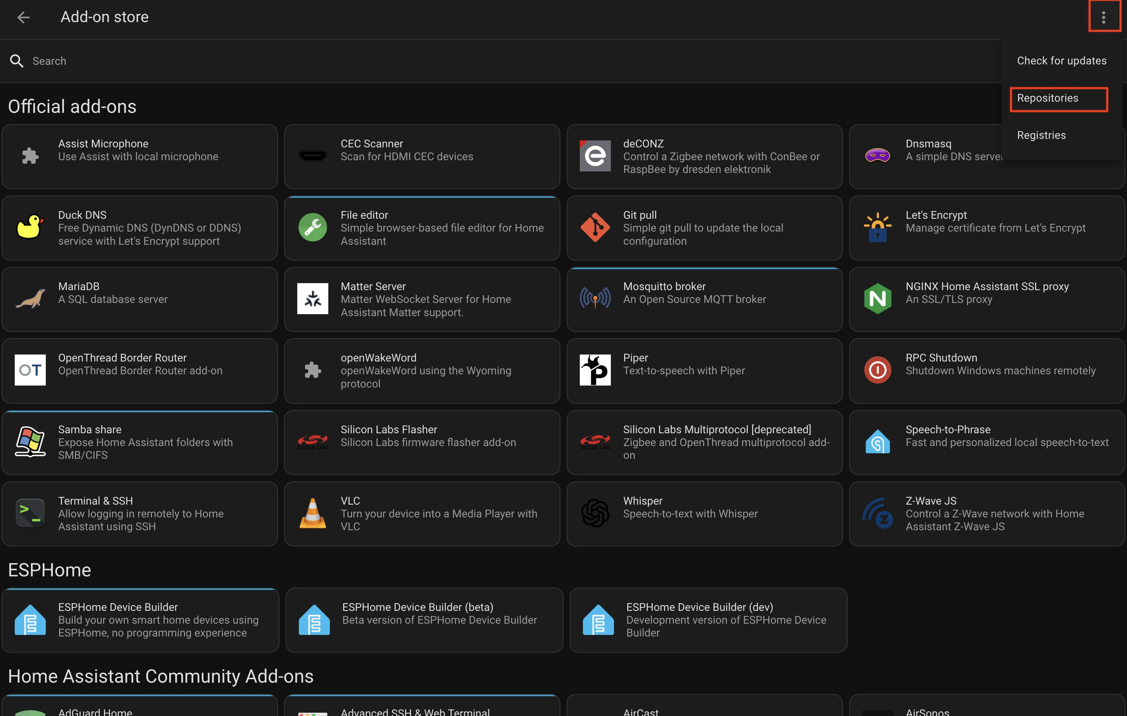The height and width of the screenshot is (716, 1127).
Task: Open the Samba share add-on title
Action: [x=89, y=430]
